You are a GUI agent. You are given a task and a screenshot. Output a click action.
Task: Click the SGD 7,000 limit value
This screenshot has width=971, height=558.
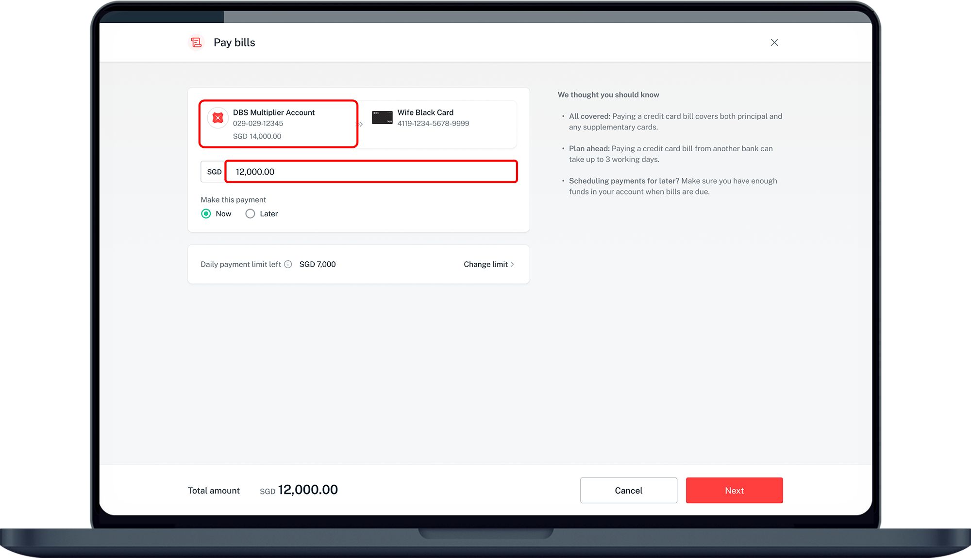click(x=318, y=264)
